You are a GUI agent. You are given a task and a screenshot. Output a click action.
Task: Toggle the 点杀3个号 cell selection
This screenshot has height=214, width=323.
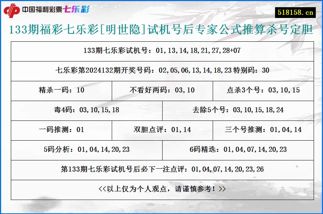pyautogui.click(x=263, y=91)
